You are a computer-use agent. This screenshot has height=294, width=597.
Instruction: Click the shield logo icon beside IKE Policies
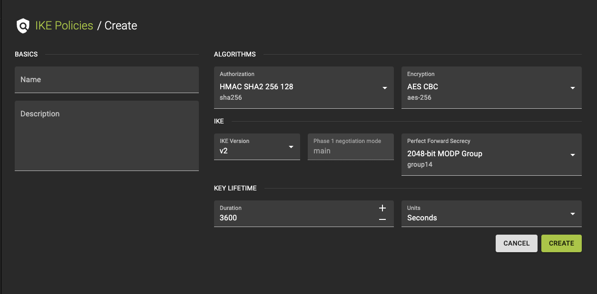click(x=23, y=26)
